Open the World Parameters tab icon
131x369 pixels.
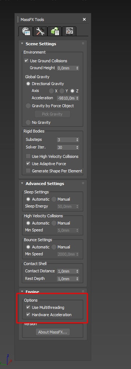[x=26, y=31]
